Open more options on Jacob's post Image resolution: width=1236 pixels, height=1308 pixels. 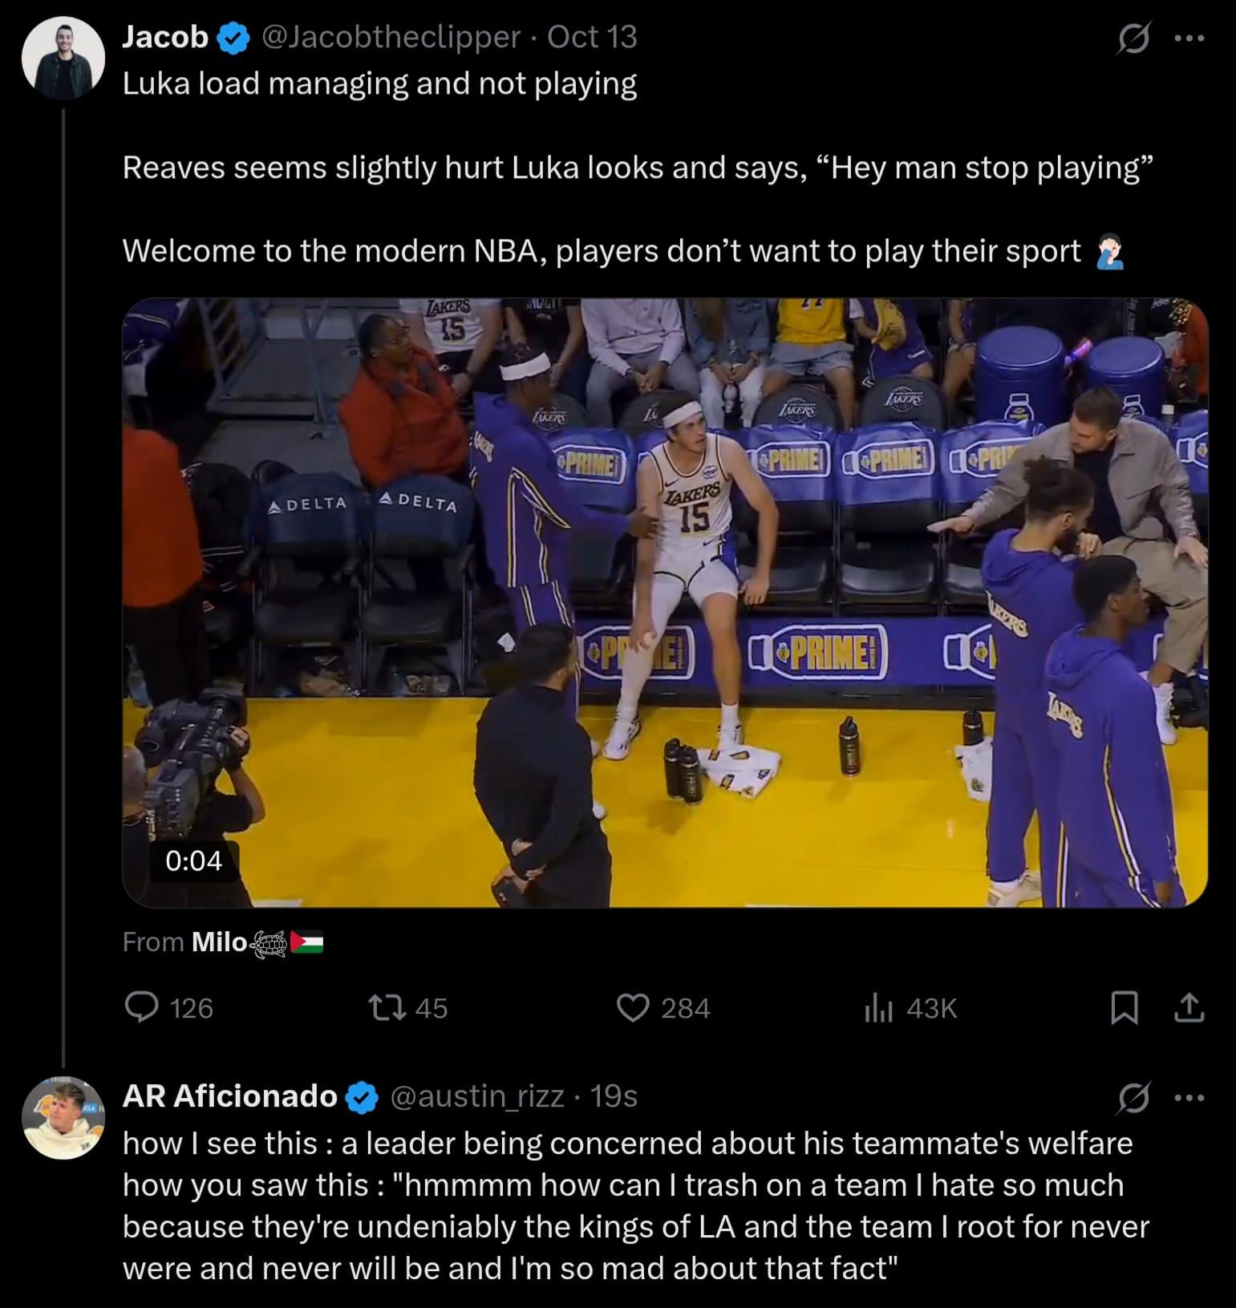click(x=1189, y=38)
